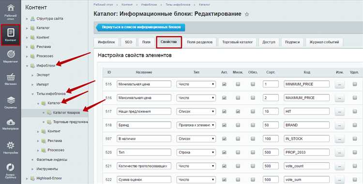Switch to the Поля tab
Screen dimensions: 363x184
coord(146,42)
